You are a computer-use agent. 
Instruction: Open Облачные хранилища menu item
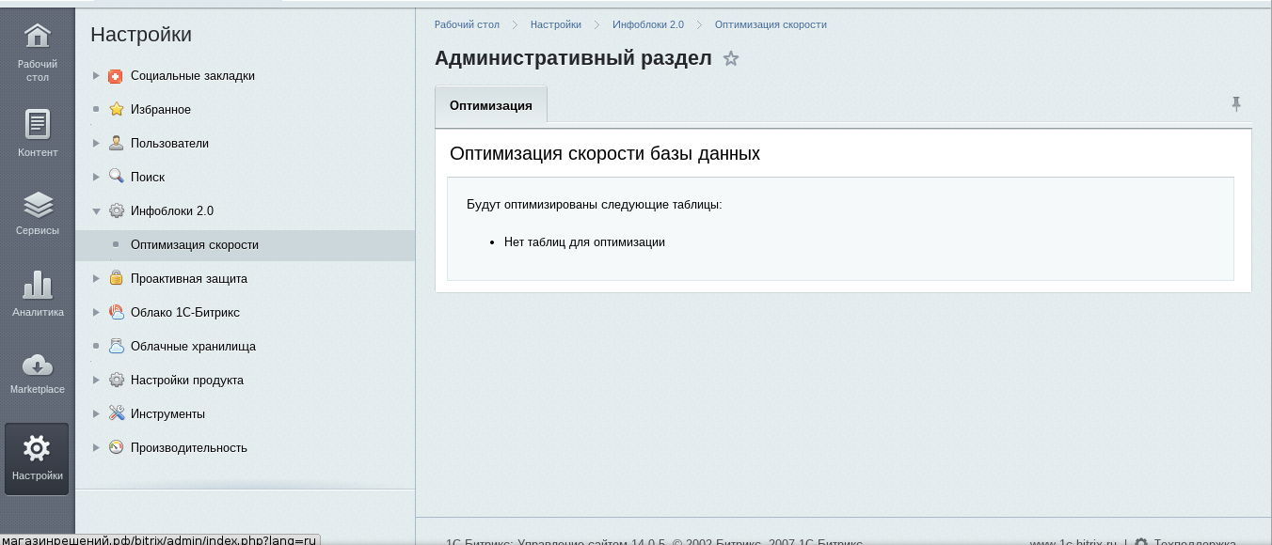192,347
